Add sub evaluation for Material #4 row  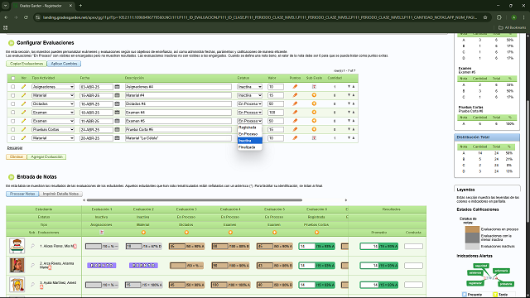tap(314, 95)
